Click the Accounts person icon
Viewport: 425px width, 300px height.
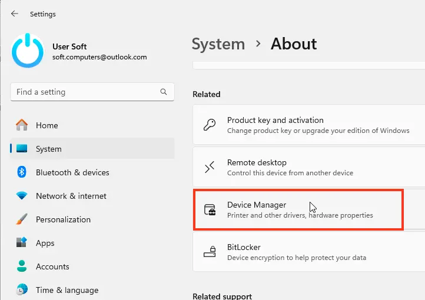pos(22,266)
